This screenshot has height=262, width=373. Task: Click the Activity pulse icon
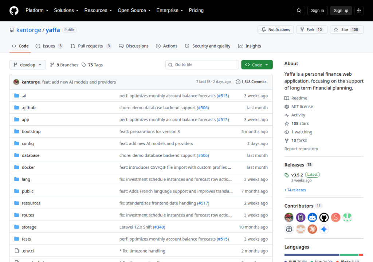pyautogui.click(x=287, y=115)
